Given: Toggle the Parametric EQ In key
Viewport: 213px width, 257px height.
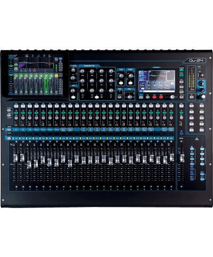Looking at the screenshot, I should [97, 97].
